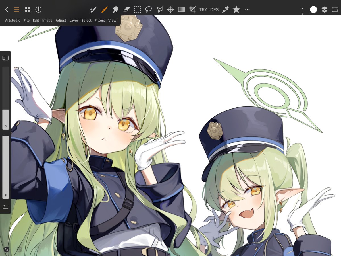
Task: Select the gradient tool
Action: 181,9
